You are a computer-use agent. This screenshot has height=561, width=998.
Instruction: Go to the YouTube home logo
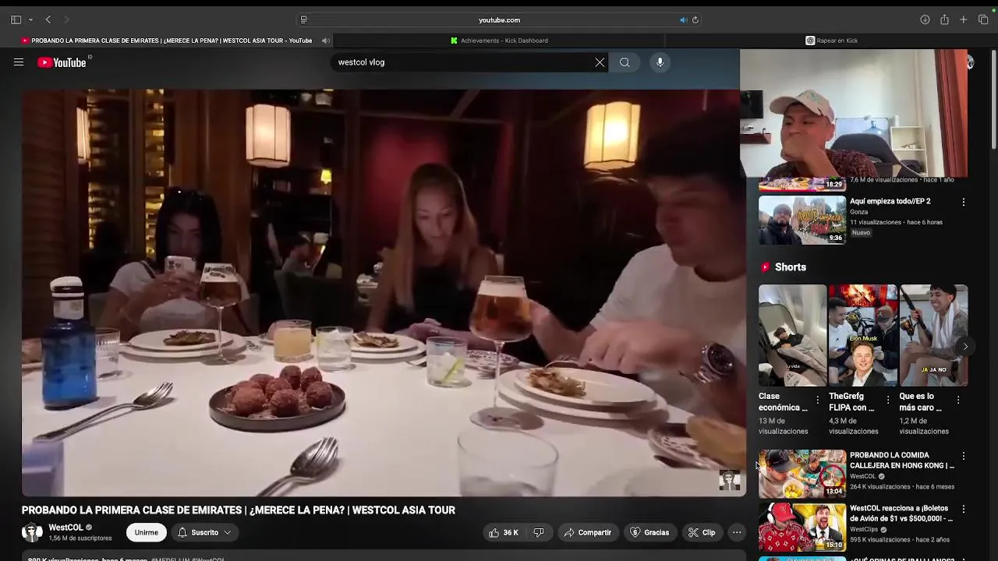click(62, 62)
